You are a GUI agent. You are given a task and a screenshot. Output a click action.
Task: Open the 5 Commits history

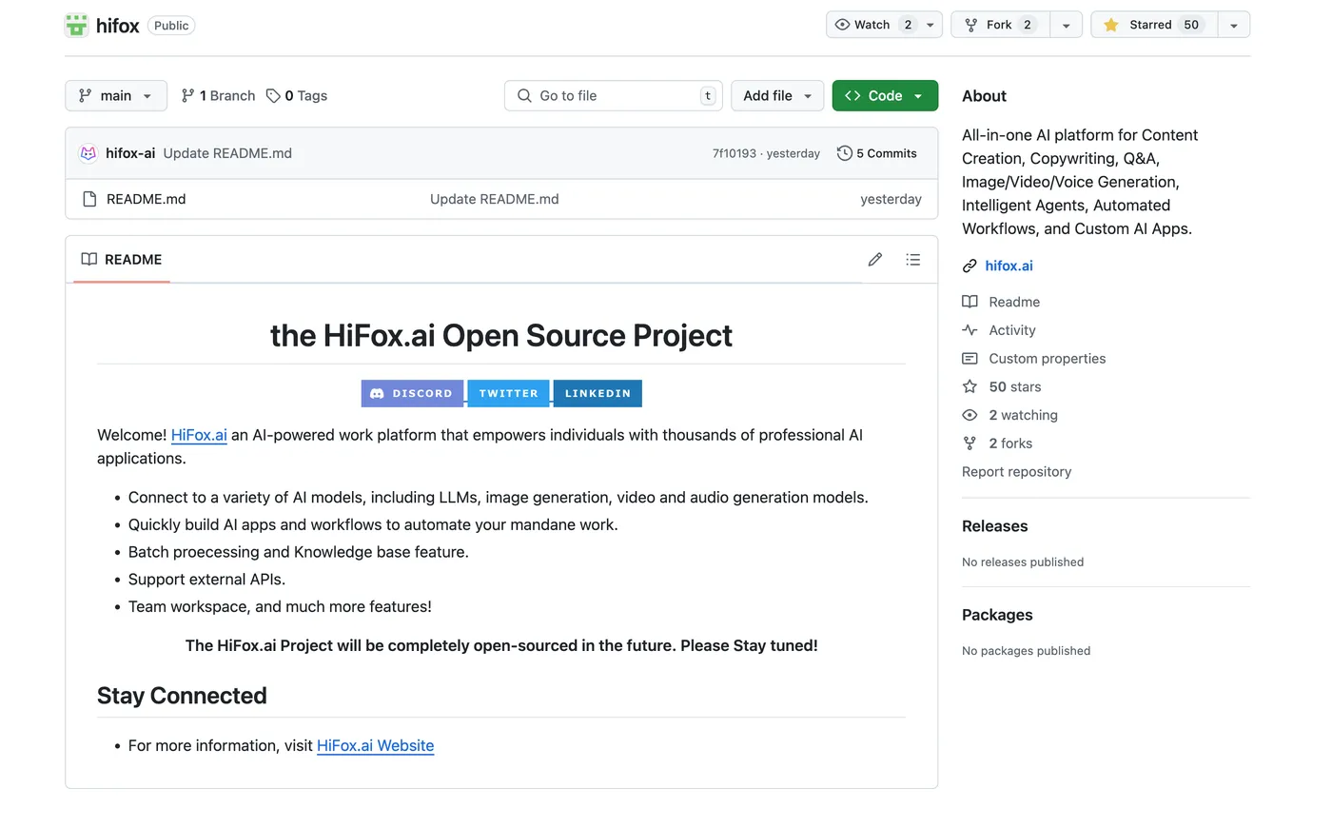tap(876, 153)
